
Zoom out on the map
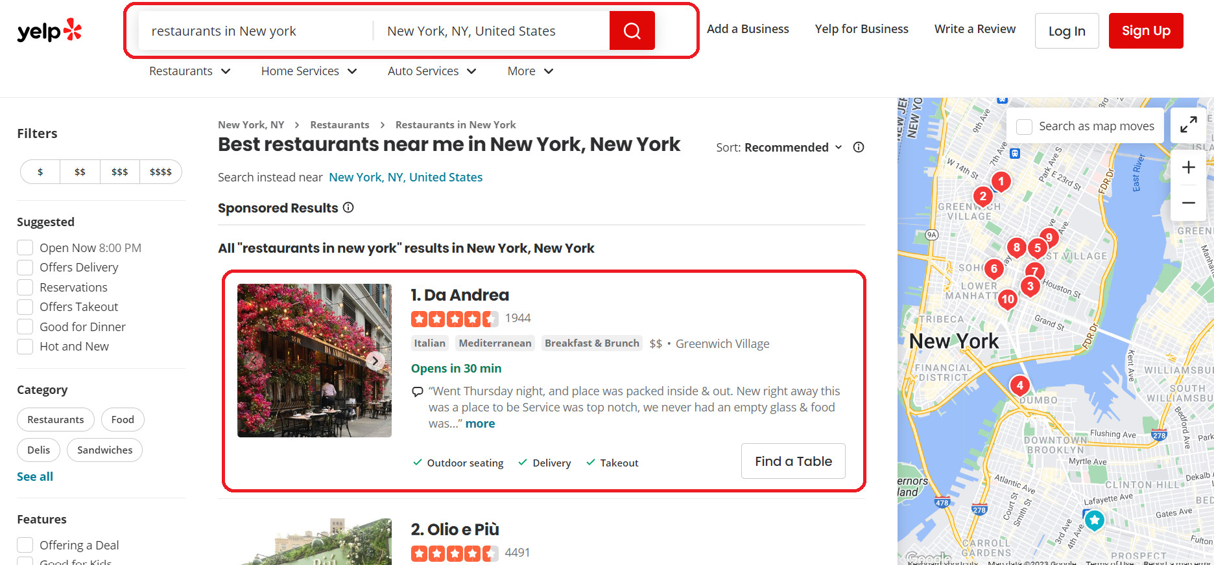coord(1188,203)
